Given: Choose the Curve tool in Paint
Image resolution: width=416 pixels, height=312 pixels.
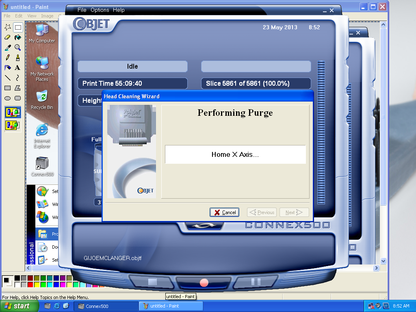Looking at the screenshot, I should [18, 78].
